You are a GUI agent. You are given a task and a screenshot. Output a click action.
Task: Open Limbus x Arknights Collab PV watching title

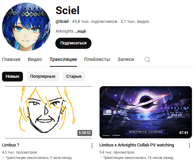tap(137, 145)
